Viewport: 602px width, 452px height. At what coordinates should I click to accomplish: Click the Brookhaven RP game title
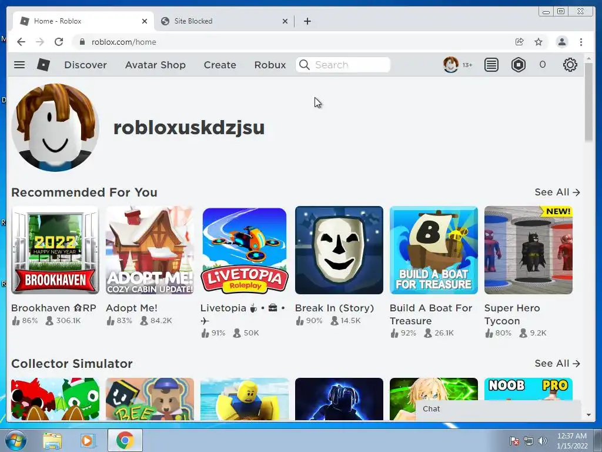pos(53,308)
